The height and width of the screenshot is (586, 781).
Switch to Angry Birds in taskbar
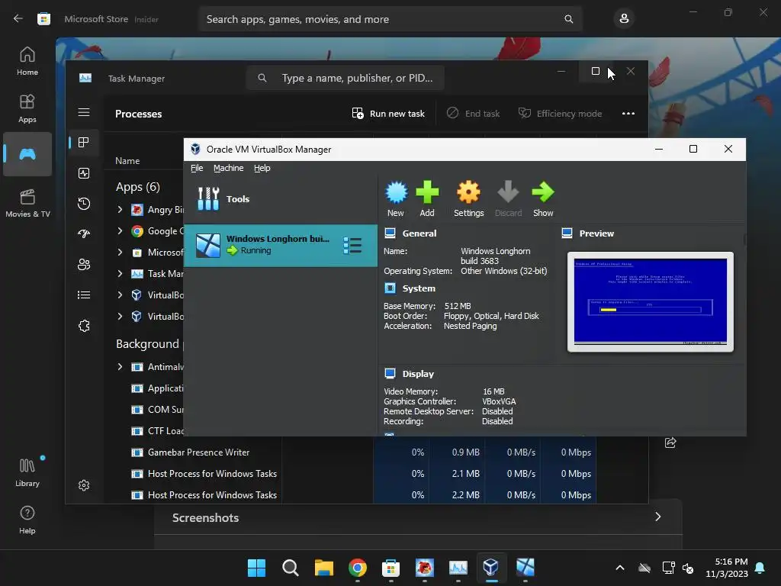[424, 568]
